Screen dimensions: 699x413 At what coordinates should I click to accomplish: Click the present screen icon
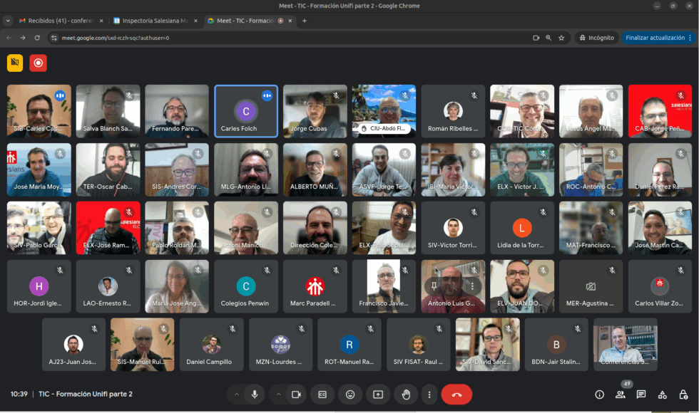(378, 394)
